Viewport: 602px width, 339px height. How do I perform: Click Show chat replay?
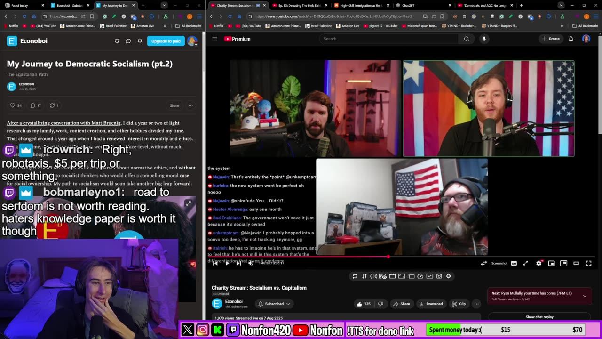tap(539, 317)
